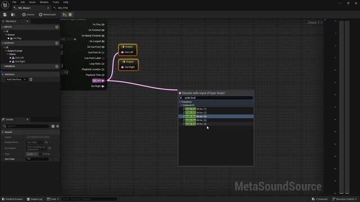Image resolution: width=360 pixels, height=202 pixels.
Task: Click the Playback Time pin
Action: point(103,75)
